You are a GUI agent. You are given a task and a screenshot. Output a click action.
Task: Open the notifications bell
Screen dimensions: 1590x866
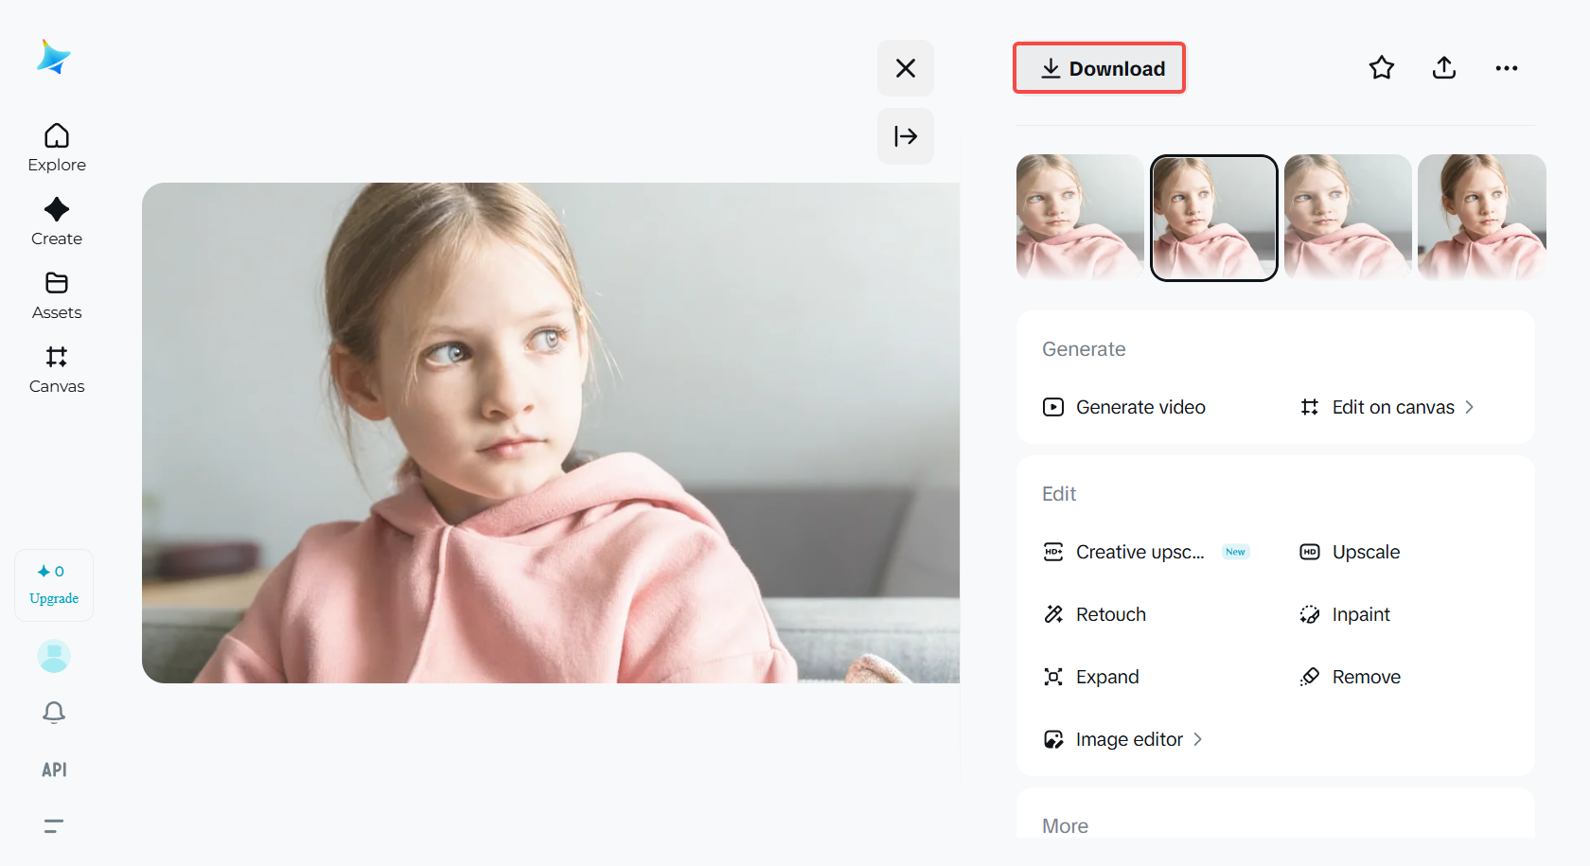[54, 712]
